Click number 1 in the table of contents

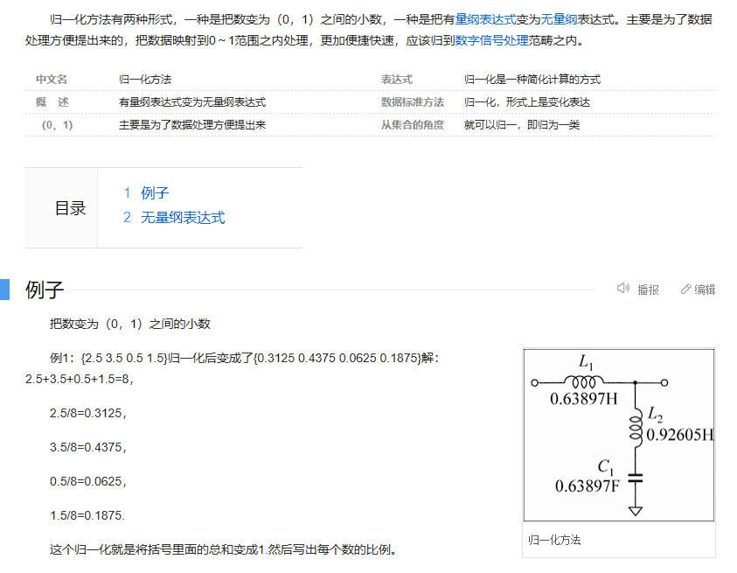tap(127, 193)
